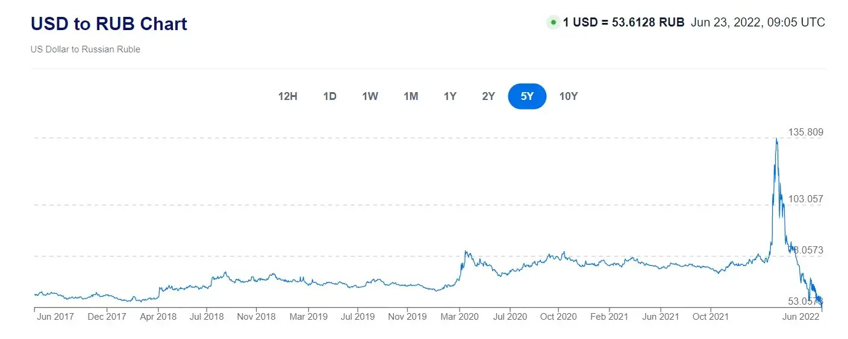The height and width of the screenshot is (339, 848).
Task: Switch chart to 1D range
Action: [x=329, y=96]
